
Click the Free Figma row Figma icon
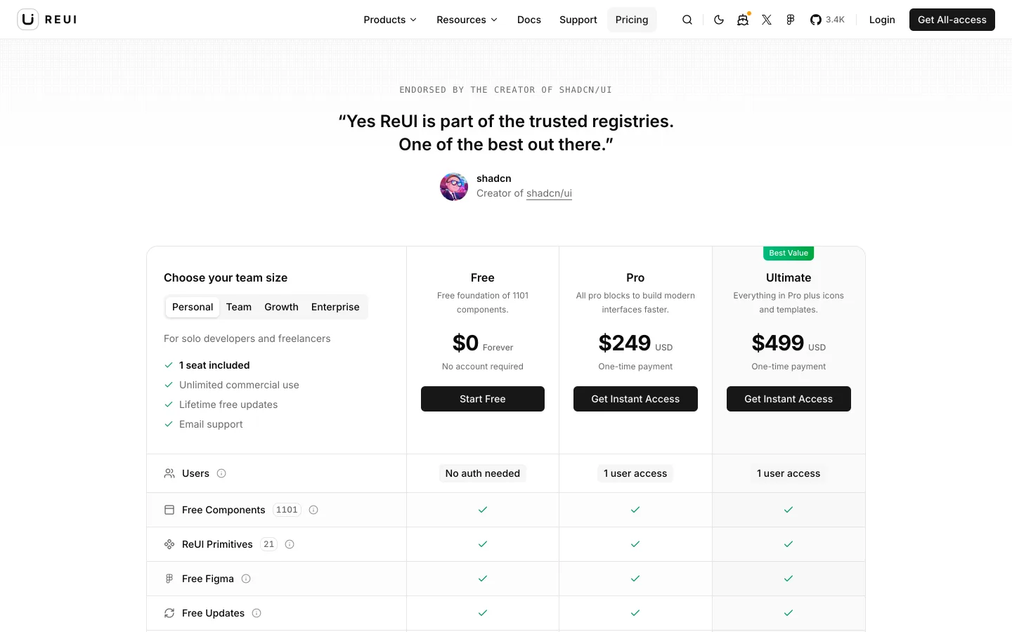pyautogui.click(x=169, y=579)
